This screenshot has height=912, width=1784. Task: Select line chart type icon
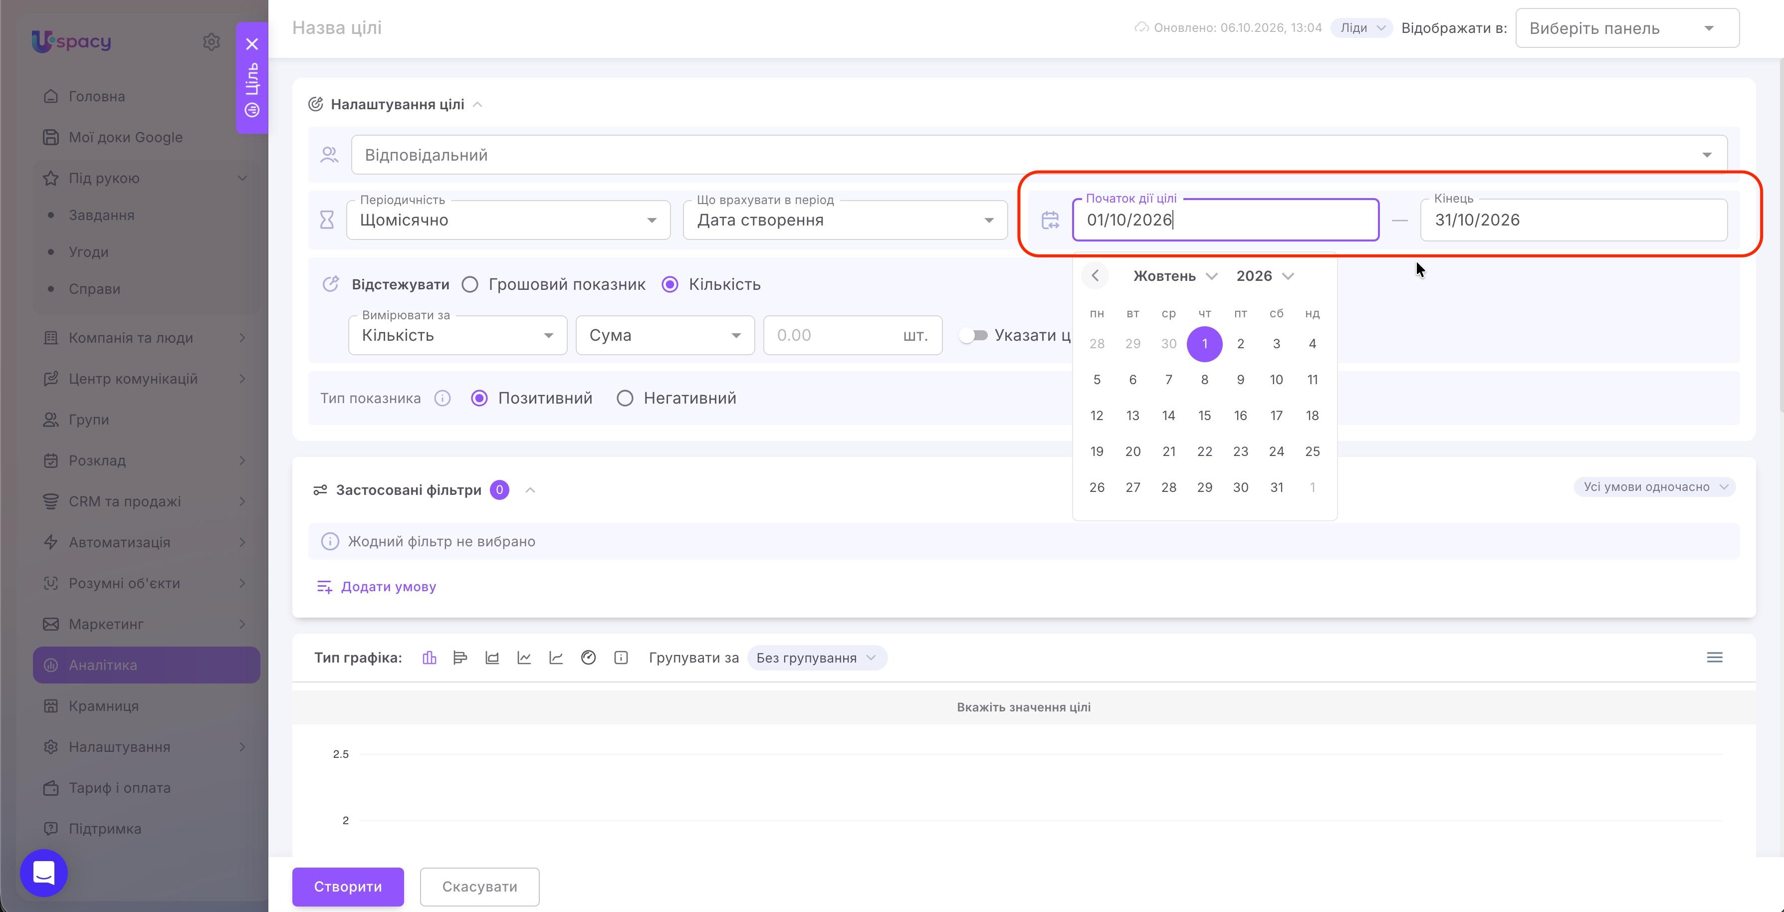pos(523,657)
